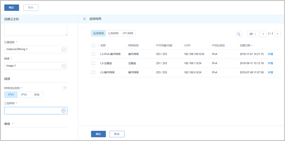This screenshot has width=285, height=141.
Task: Switch to the 公有网络 tab
Action: click(x=113, y=33)
